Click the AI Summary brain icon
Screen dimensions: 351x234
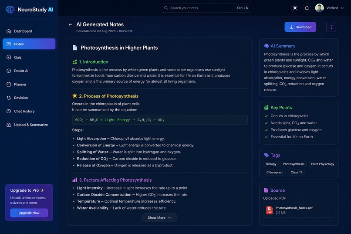(267, 46)
